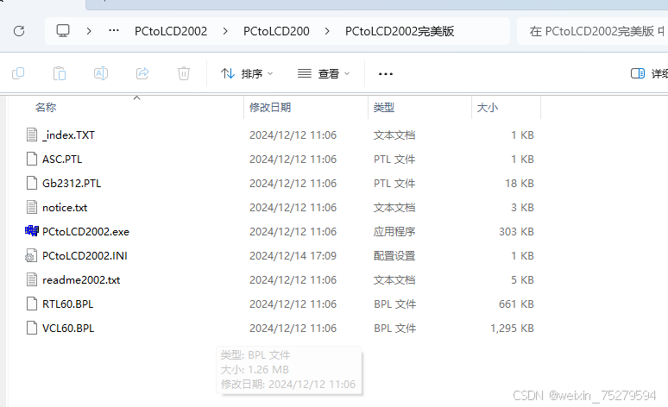The image size is (668, 407).
Task: Select the readme2002.txt file icon
Action: (x=32, y=279)
